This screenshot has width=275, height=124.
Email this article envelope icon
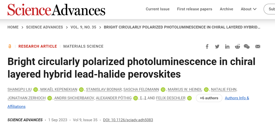258,47
